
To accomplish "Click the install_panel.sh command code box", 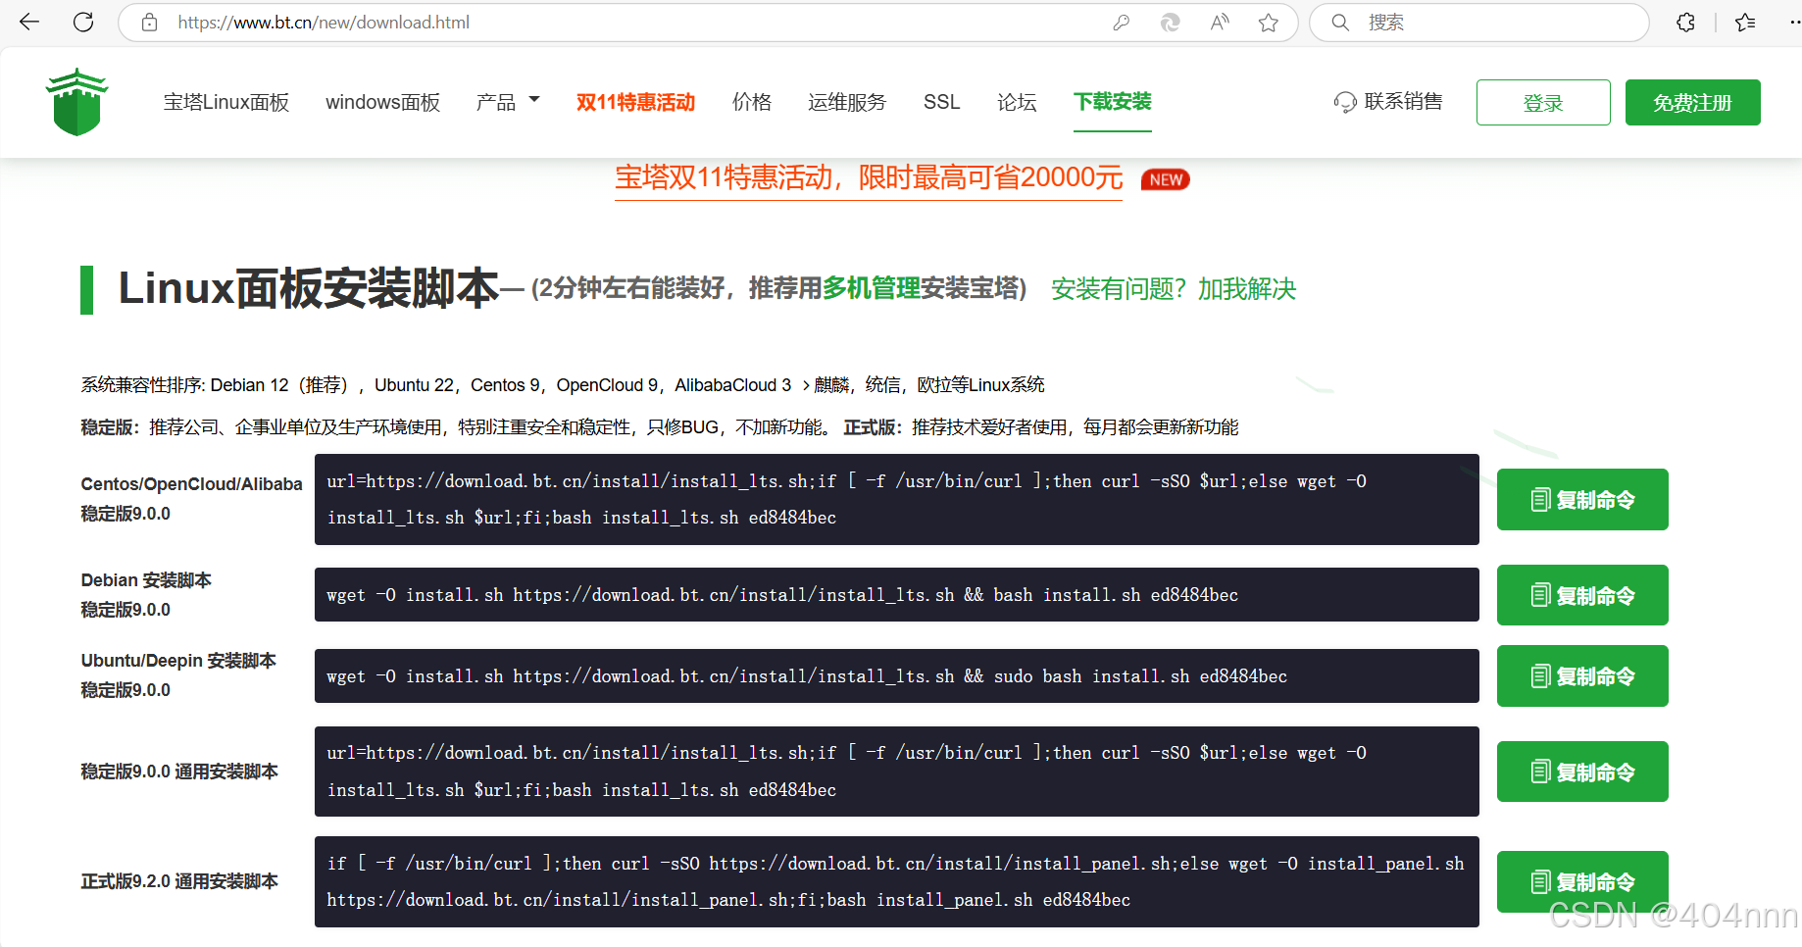I will [x=897, y=881].
